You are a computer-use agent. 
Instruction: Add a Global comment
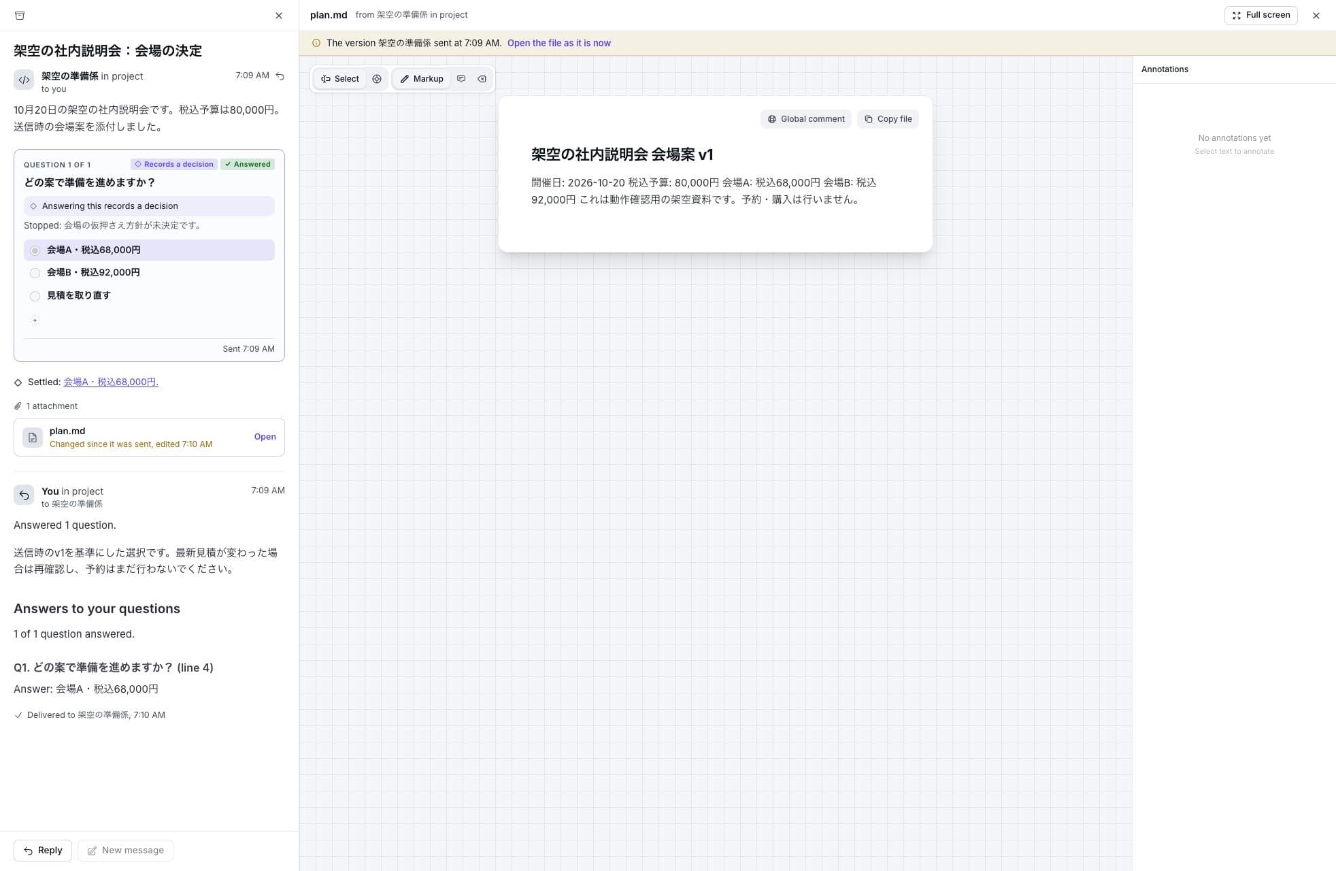pos(806,119)
